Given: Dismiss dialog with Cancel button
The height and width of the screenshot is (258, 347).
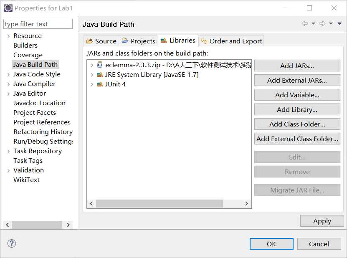Looking at the screenshot, I should pos(319,244).
